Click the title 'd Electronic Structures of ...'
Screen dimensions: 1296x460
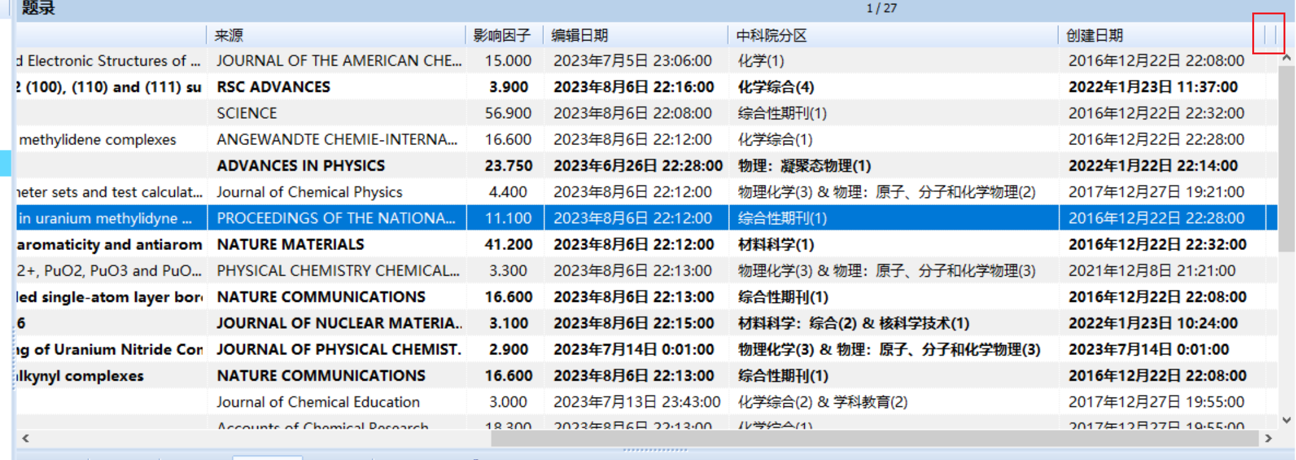109,61
